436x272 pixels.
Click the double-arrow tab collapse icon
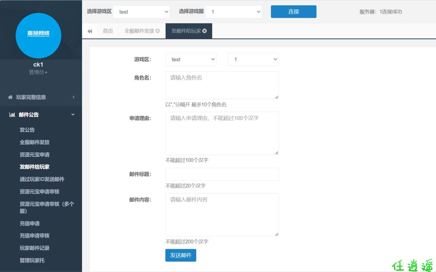click(89, 31)
